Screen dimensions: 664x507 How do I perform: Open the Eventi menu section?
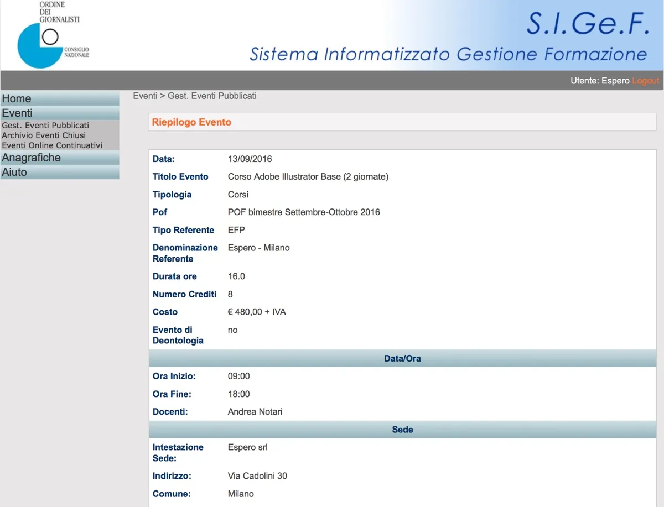coord(60,113)
